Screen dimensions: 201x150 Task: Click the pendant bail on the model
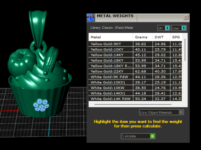[x=38, y=29]
